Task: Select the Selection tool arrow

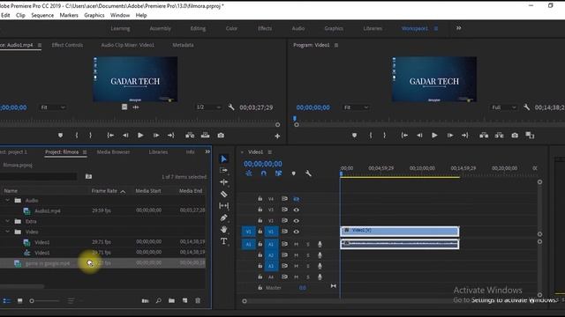Action: point(223,158)
